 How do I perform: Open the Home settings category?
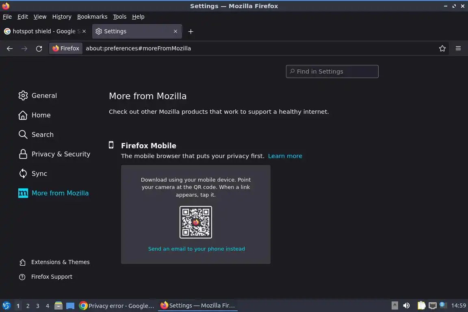pyautogui.click(x=34, y=115)
